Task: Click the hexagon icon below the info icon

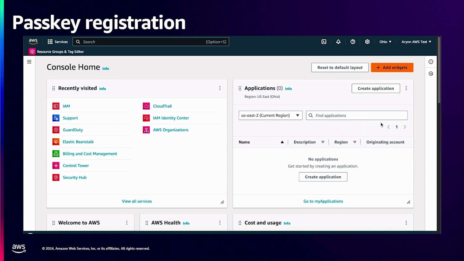Action: click(431, 73)
